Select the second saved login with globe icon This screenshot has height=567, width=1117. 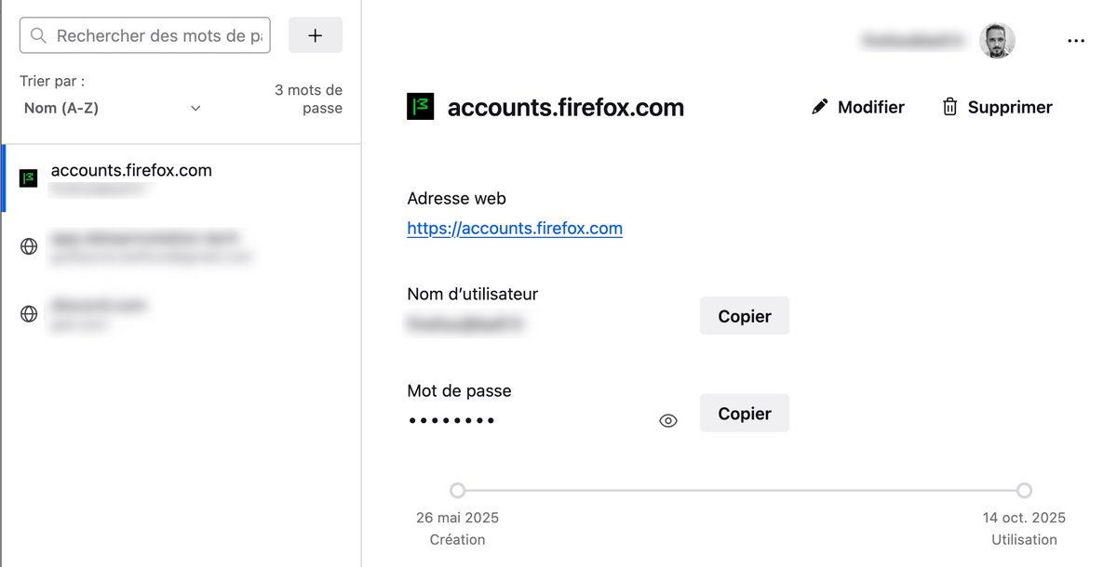pos(149,246)
